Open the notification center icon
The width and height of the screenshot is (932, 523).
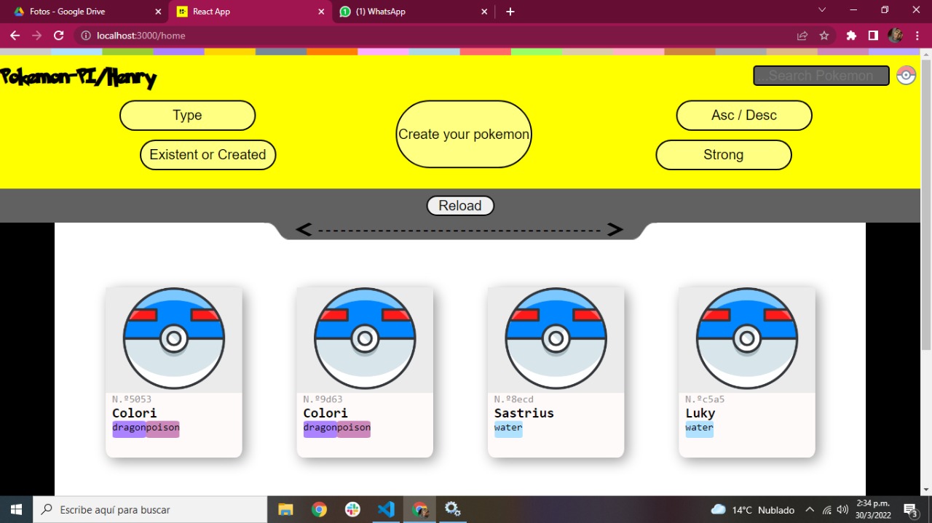(x=910, y=510)
